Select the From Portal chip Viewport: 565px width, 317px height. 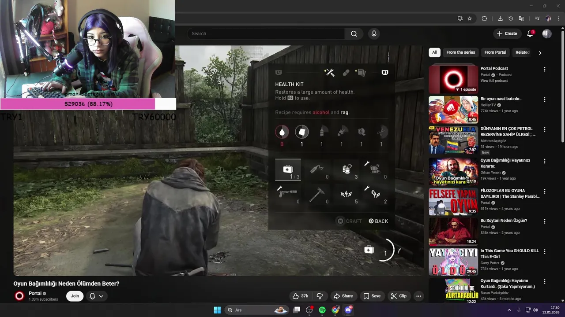point(495,52)
